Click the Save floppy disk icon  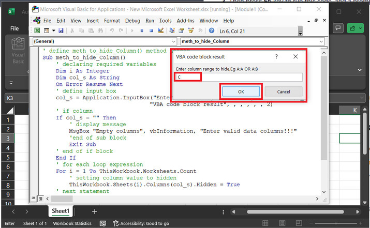pyautogui.click(x=61, y=31)
